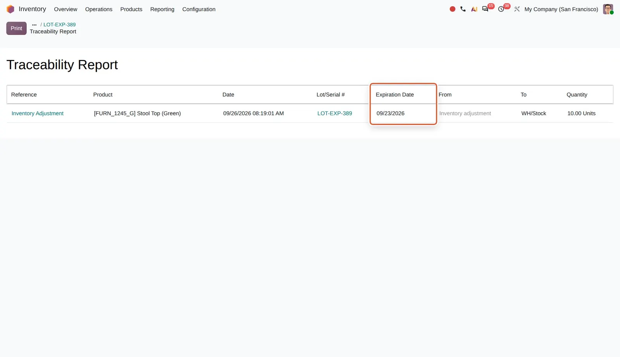Image resolution: width=620 pixels, height=357 pixels.
Task: Select the WH/Stock destination cell
Action: coord(534,113)
